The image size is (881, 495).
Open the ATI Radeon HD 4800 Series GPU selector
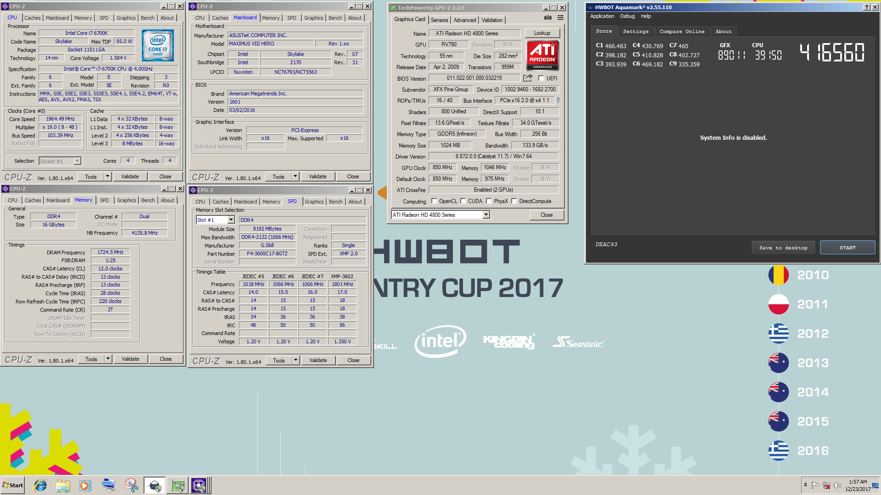pyautogui.click(x=440, y=215)
